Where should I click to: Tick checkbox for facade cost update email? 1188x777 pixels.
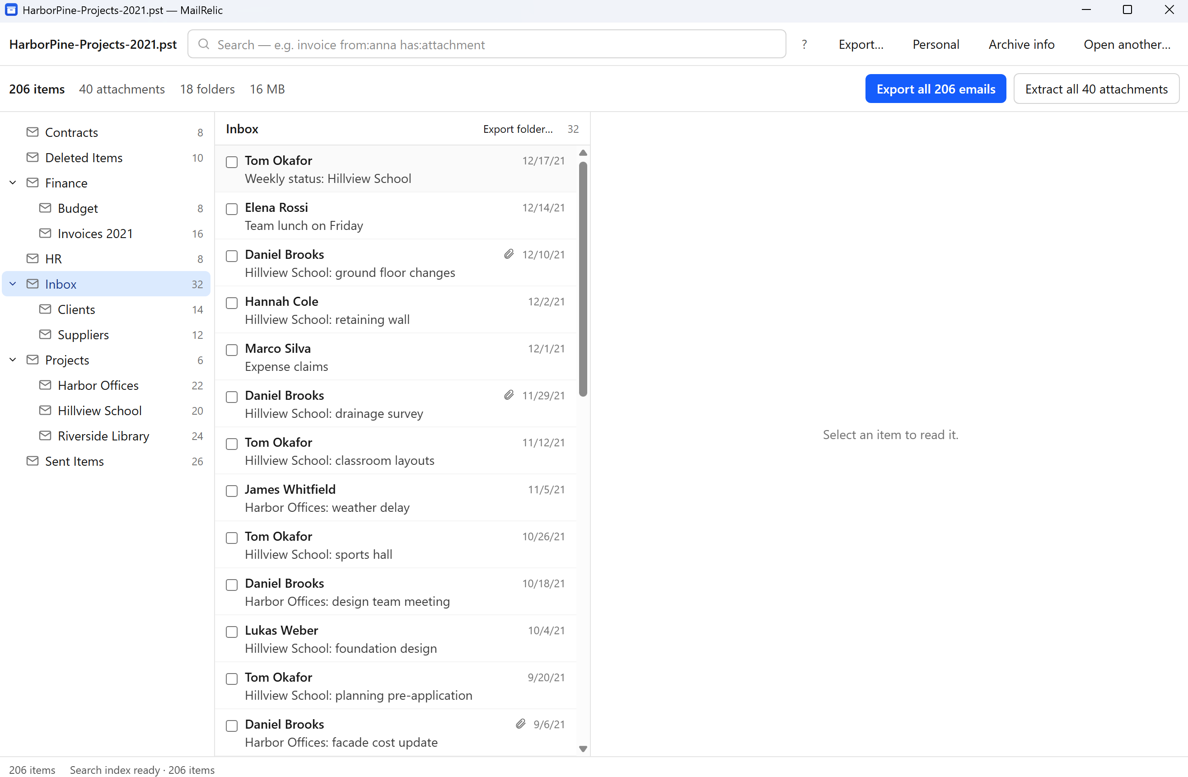(x=232, y=726)
